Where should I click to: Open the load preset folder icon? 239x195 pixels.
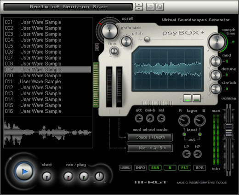(150, 7)
